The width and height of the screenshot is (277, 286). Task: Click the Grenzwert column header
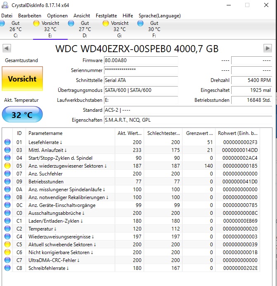(x=199, y=133)
